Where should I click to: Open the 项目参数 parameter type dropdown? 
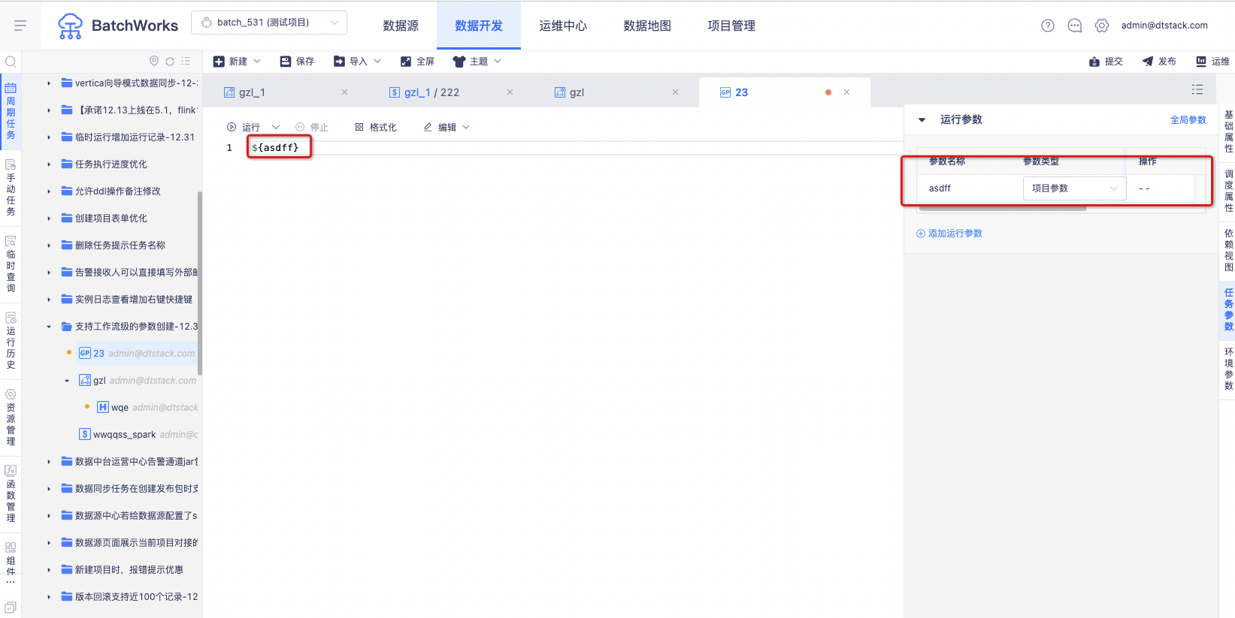coord(1074,188)
